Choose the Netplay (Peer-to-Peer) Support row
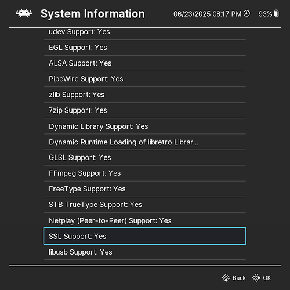Screen dimensions: 290x290 click(145, 220)
